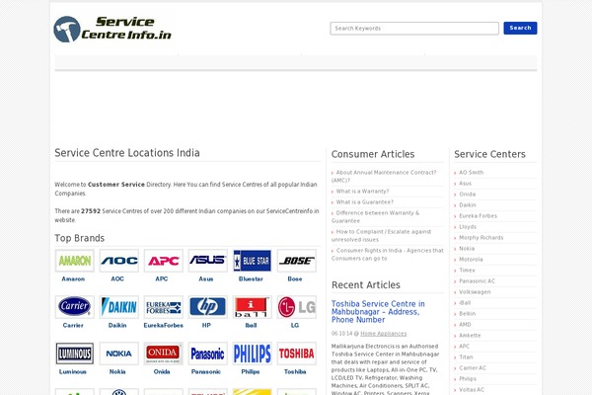592x395 pixels.
Task: Open the Bose brand logo
Action: (x=296, y=261)
